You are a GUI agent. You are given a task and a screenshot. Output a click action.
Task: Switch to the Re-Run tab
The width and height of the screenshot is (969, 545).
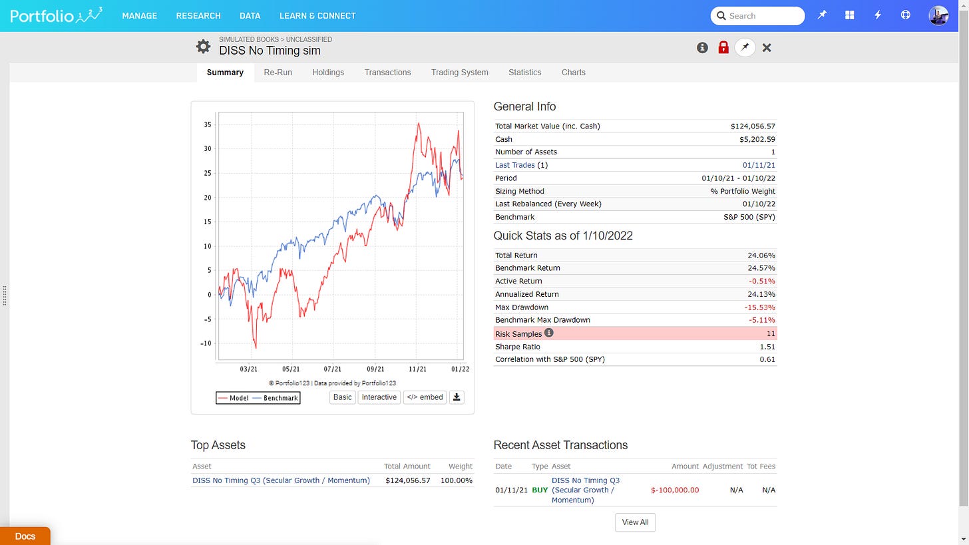tap(278, 73)
